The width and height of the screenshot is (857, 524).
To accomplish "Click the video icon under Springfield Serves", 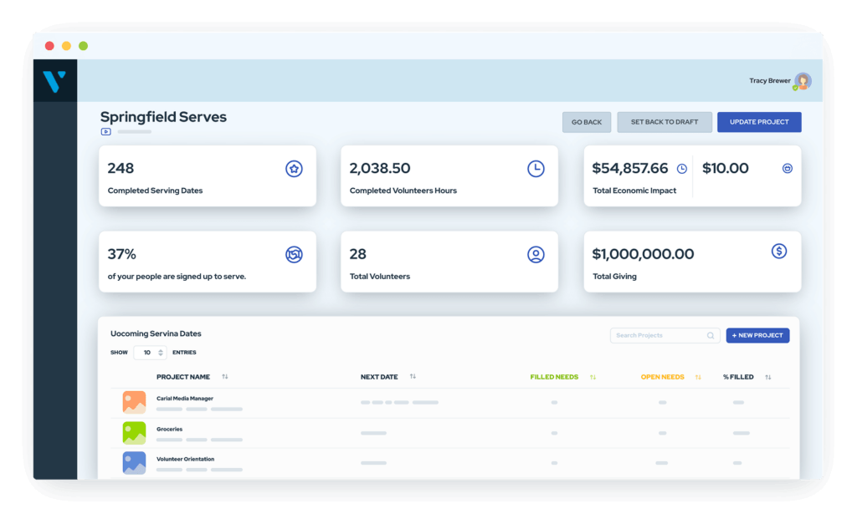I will click(x=106, y=131).
